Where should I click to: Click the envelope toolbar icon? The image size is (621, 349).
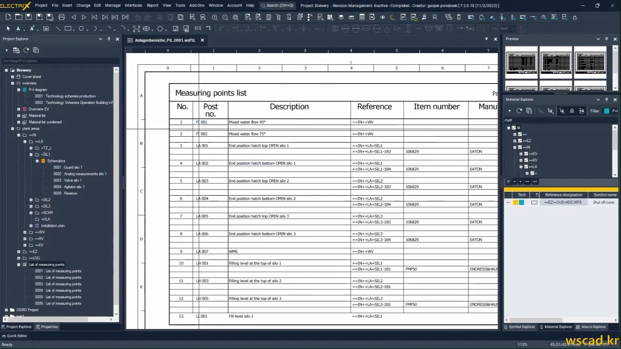pos(351,17)
